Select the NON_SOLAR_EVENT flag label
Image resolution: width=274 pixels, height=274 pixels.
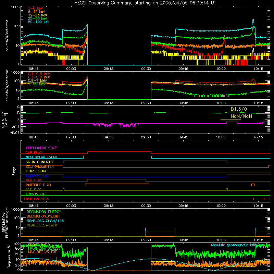point(41,157)
